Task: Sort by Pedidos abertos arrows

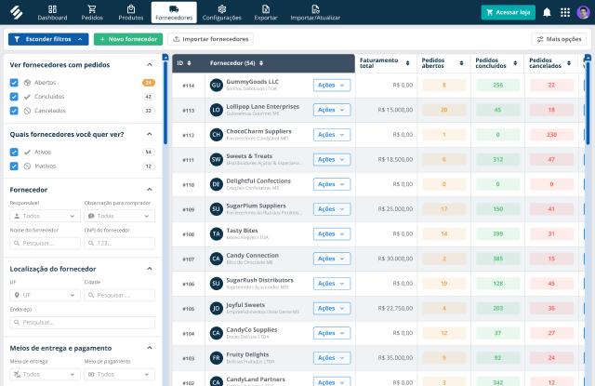Action: [461, 63]
